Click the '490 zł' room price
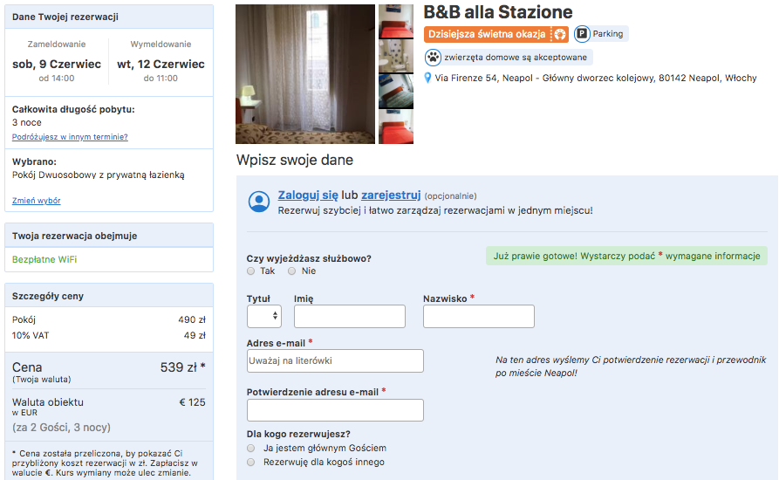Screen dimensions: 779x480 [x=192, y=319]
